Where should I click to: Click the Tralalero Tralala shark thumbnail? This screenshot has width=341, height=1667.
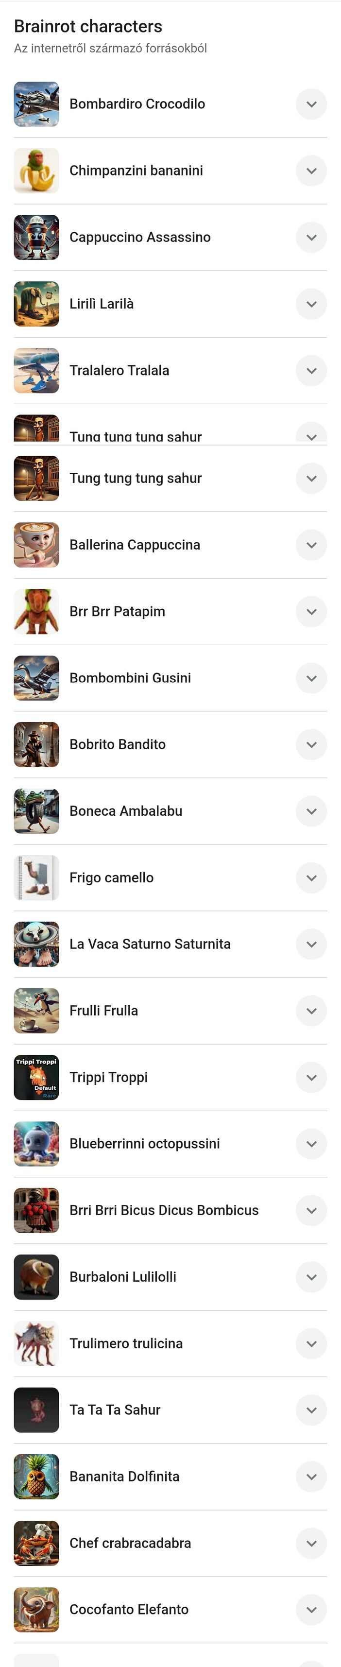click(36, 371)
